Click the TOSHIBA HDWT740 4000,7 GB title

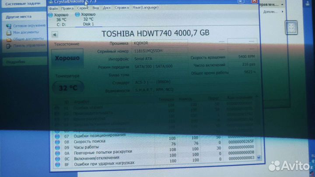coord(155,33)
